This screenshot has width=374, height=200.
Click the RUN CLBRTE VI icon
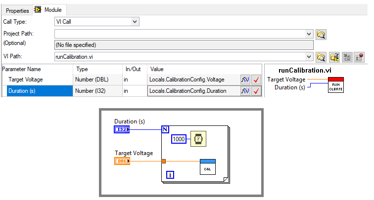tap(335, 85)
